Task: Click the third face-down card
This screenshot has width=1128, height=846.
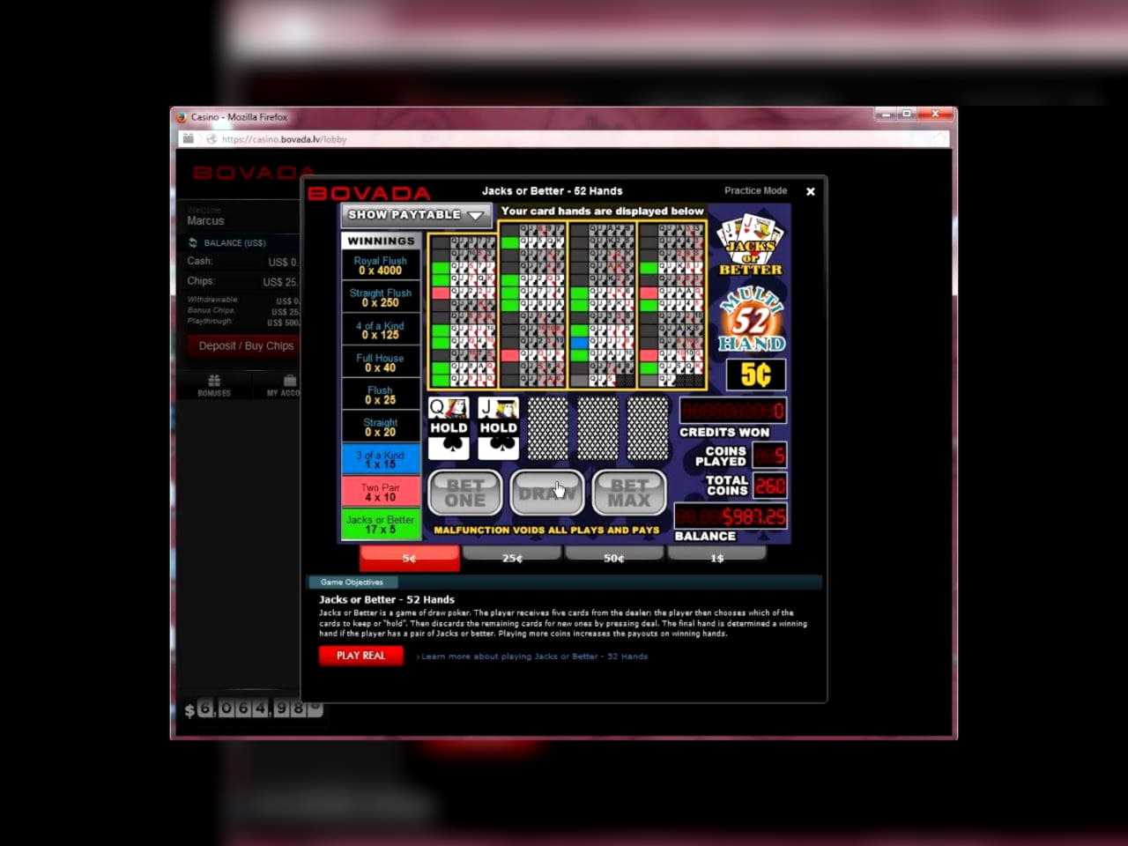Action: click(x=547, y=428)
